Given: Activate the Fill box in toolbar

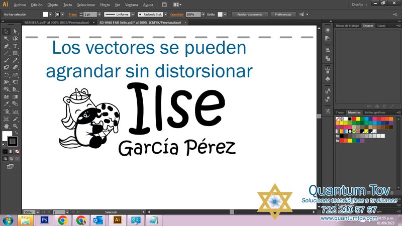Looking at the screenshot, I should [x=6, y=135].
